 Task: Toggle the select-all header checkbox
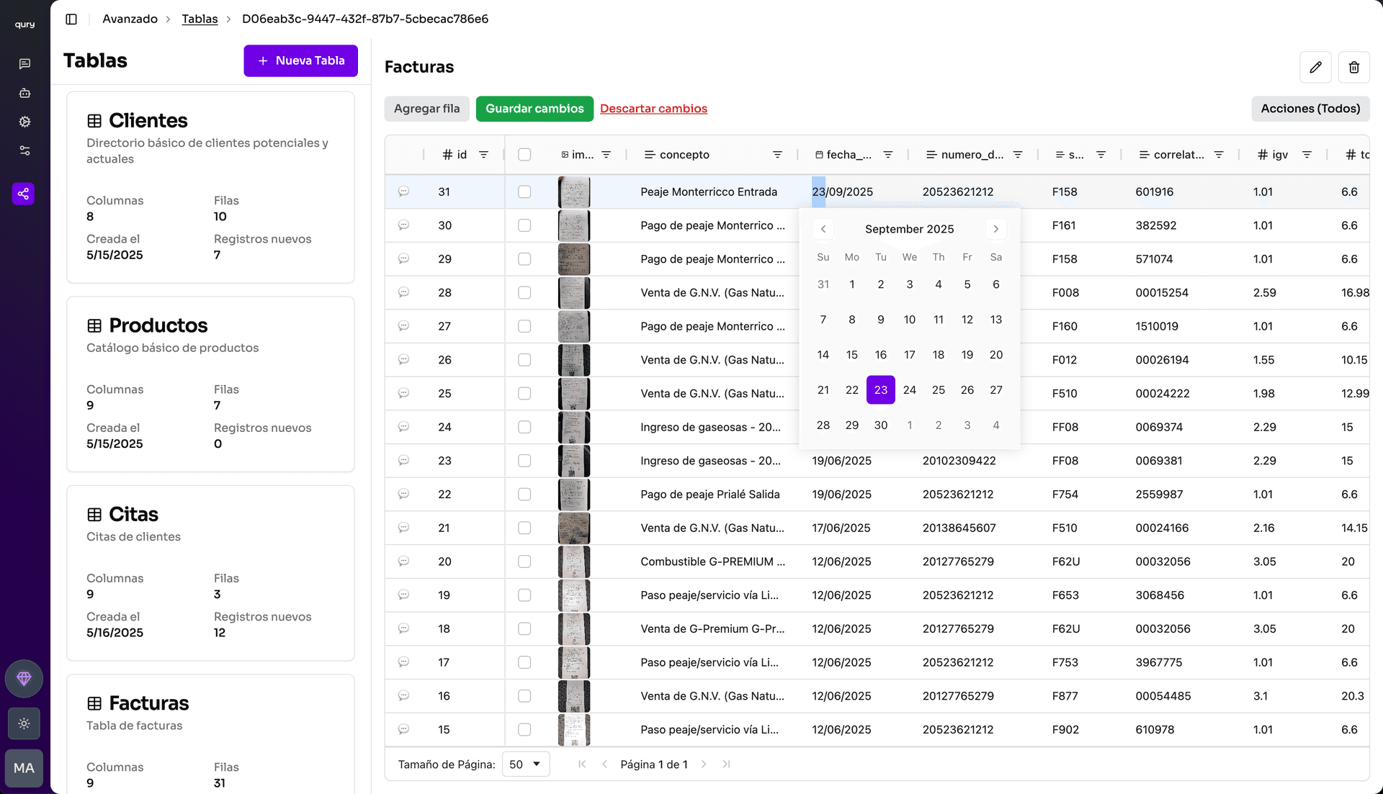tap(524, 155)
